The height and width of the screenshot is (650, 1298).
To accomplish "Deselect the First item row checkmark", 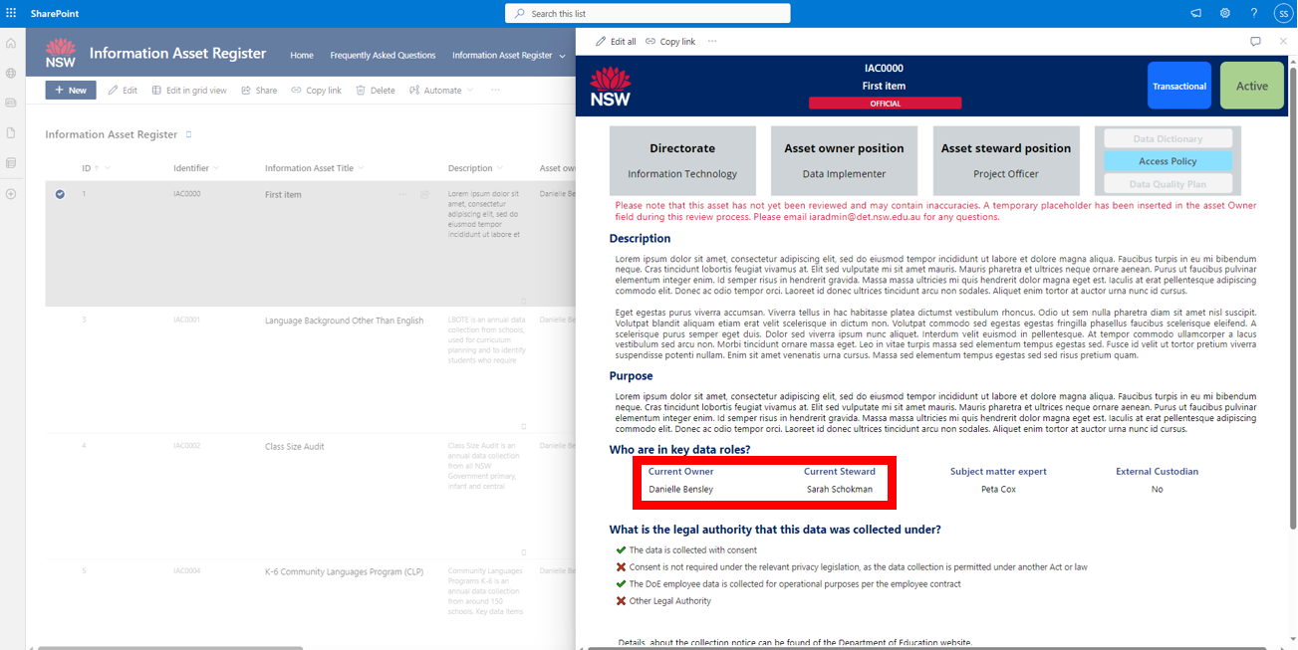I will click(60, 194).
